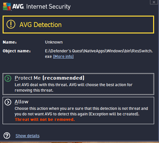Screen dimensions: 159x143
Task: Click the AVG Detection banner title
Action: [40, 25]
